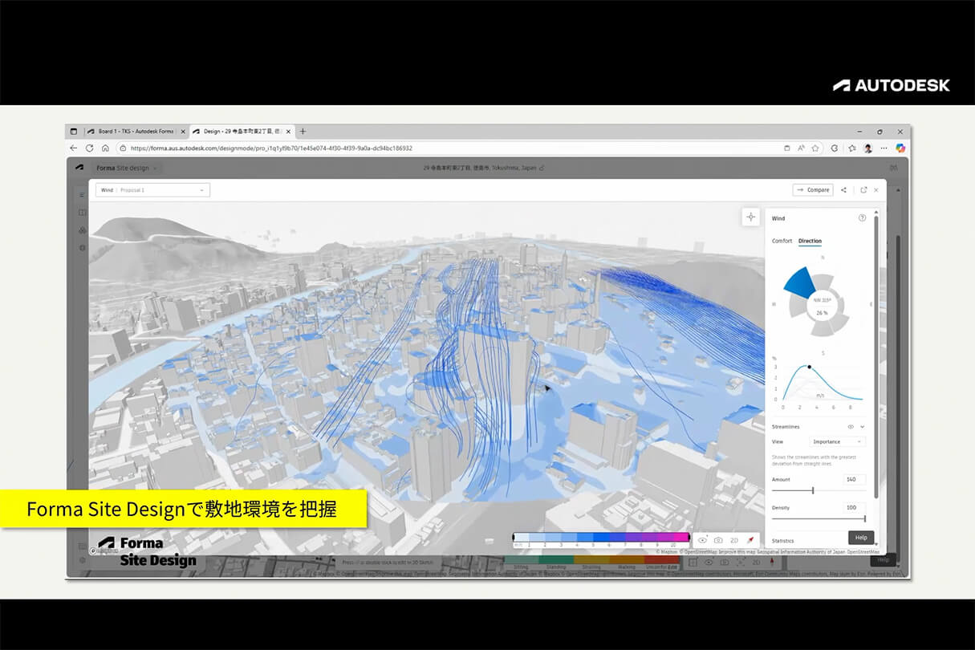Open the browser home page icon

105,148
